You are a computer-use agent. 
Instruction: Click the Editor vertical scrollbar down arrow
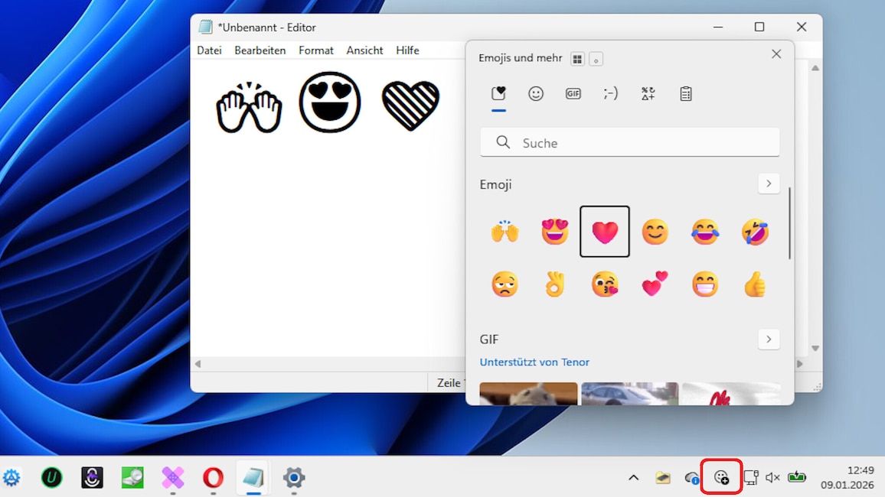[815, 348]
